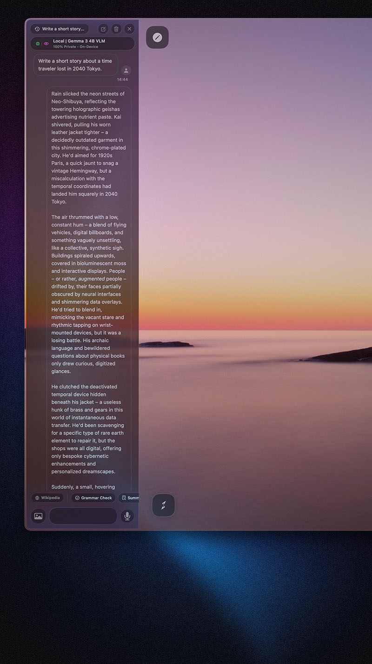The height and width of the screenshot is (664, 372).
Task: Click the lightning bolt quick action button
Action: tap(163, 505)
